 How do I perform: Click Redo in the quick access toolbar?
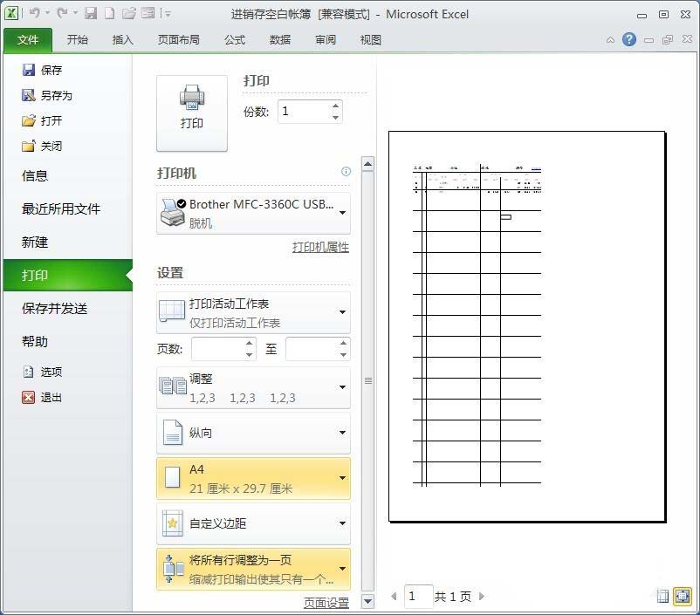[x=62, y=13]
